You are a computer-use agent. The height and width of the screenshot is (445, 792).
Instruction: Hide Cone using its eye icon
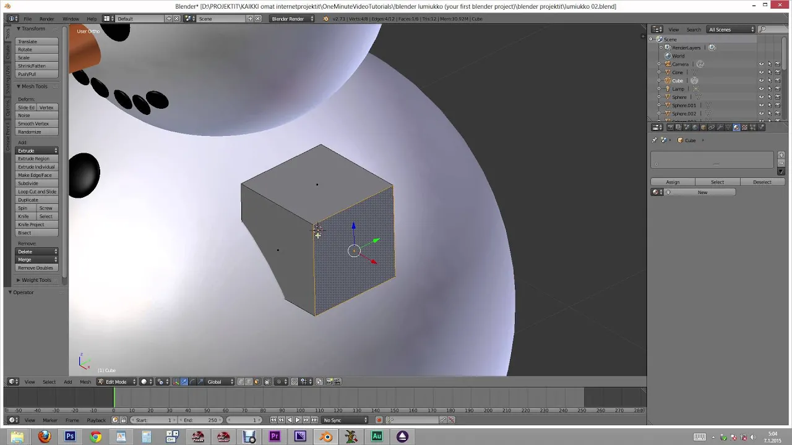762,72
